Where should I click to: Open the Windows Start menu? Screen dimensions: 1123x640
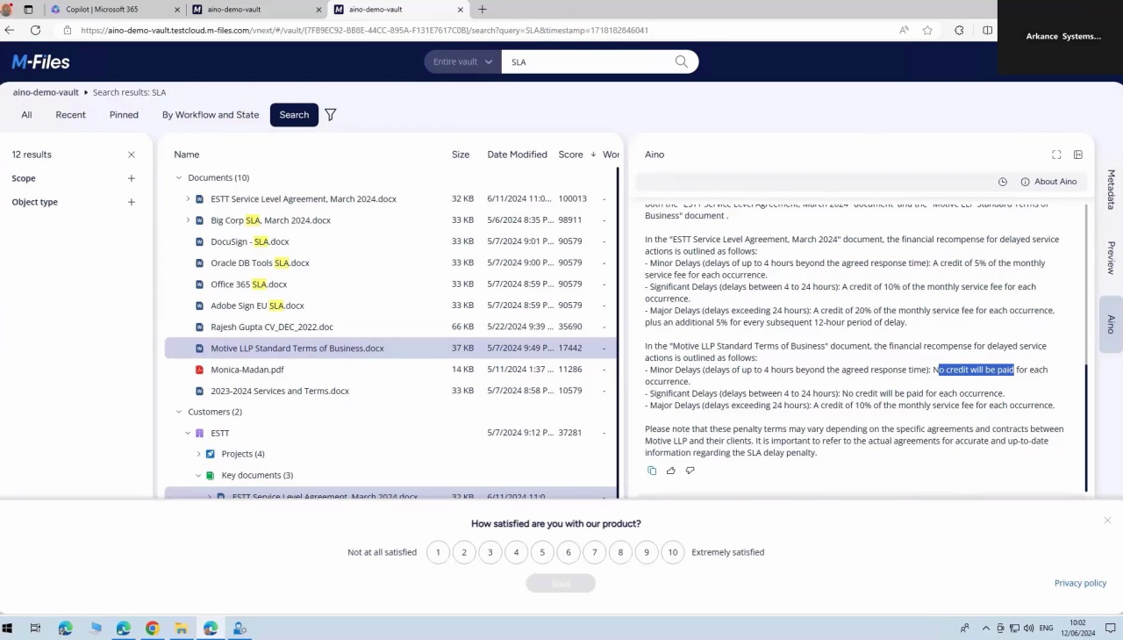8,629
